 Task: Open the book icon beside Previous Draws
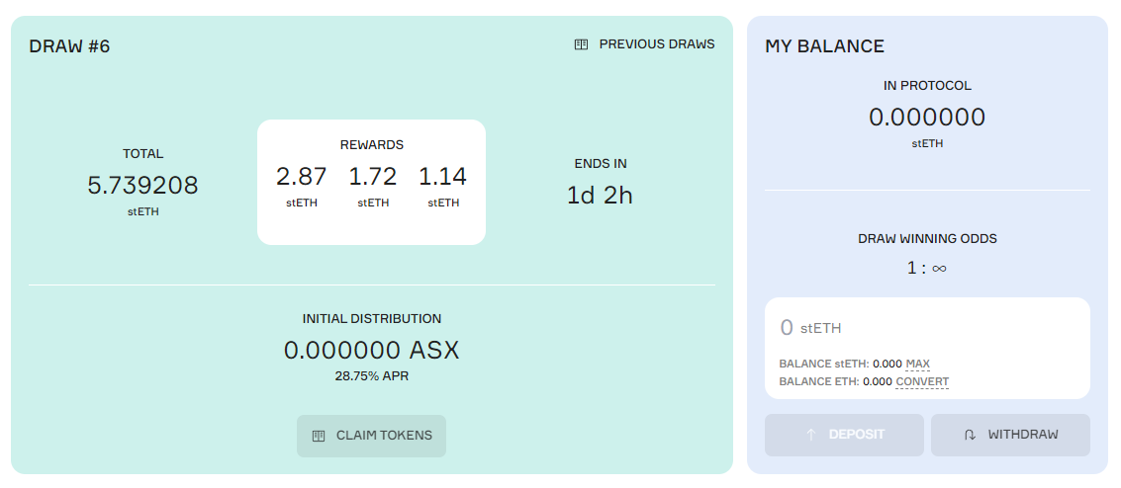click(581, 44)
